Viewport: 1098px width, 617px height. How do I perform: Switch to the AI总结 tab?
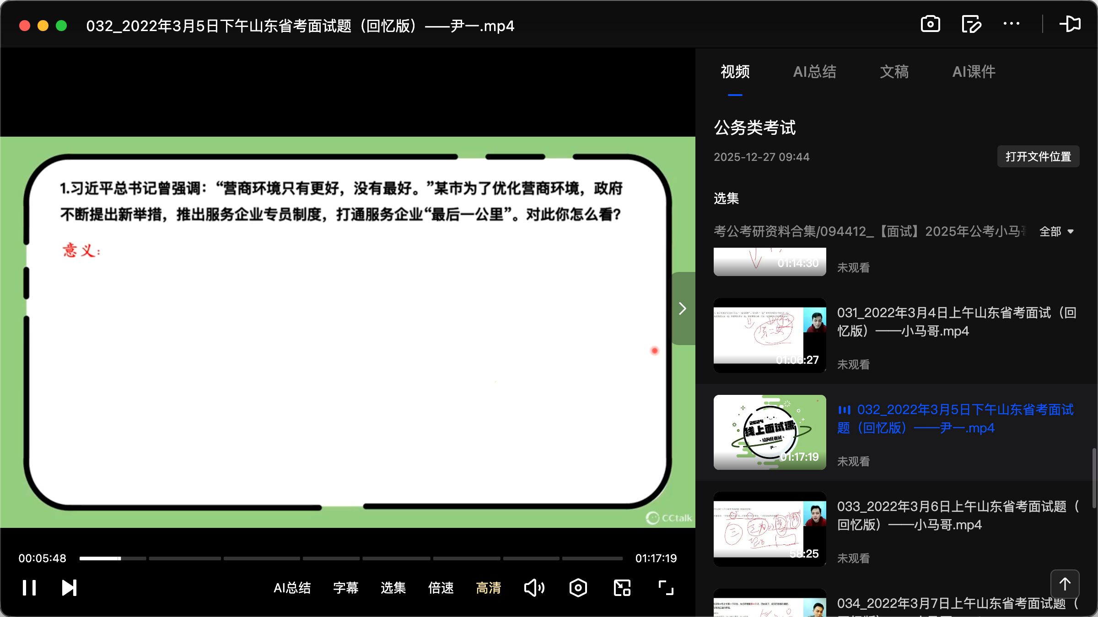pos(815,72)
